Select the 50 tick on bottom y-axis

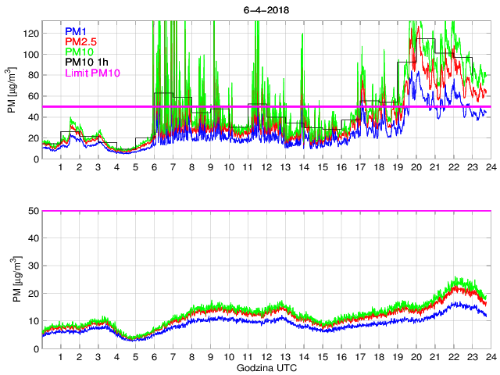(33, 211)
